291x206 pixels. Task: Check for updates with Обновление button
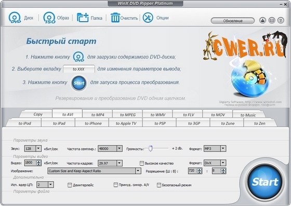pyautogui.click(x=233, y=21)
